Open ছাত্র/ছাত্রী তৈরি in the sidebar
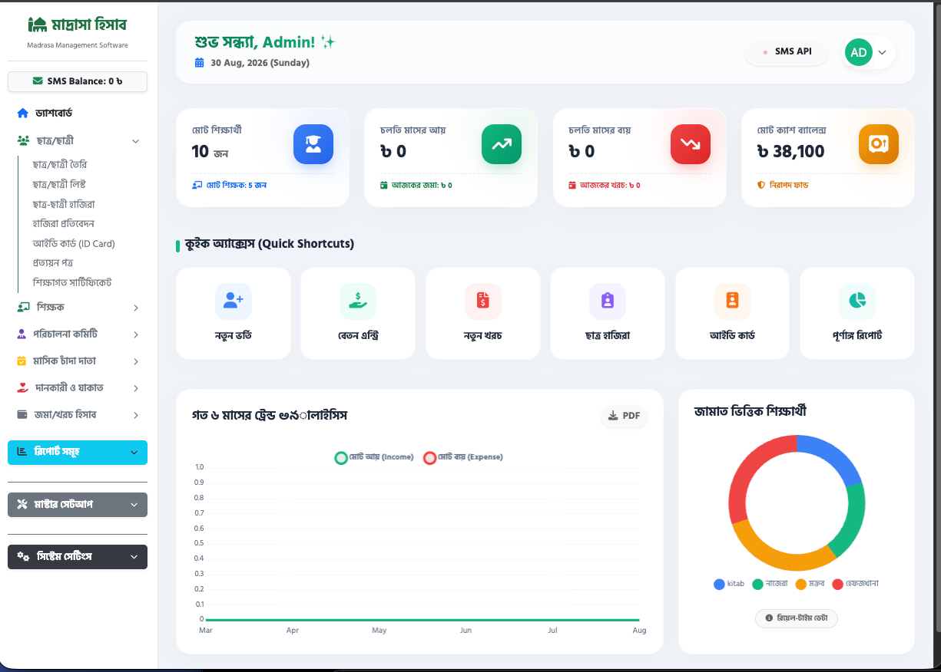This screenshot has height=672, width=941. [x=61, y=165]
